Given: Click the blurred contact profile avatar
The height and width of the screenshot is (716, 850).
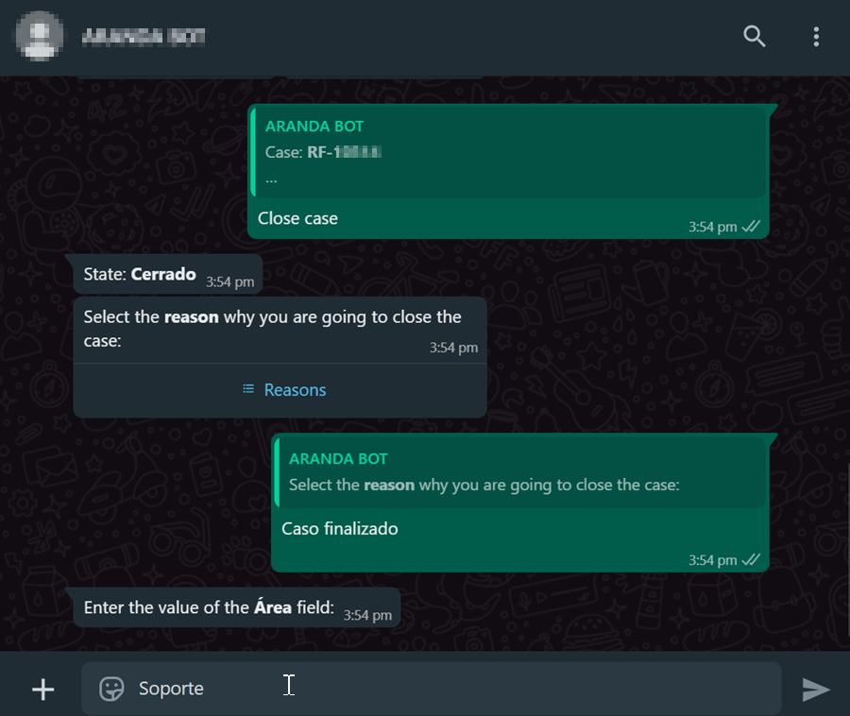Looking at the screenshot, I should [x=40, y=36].
